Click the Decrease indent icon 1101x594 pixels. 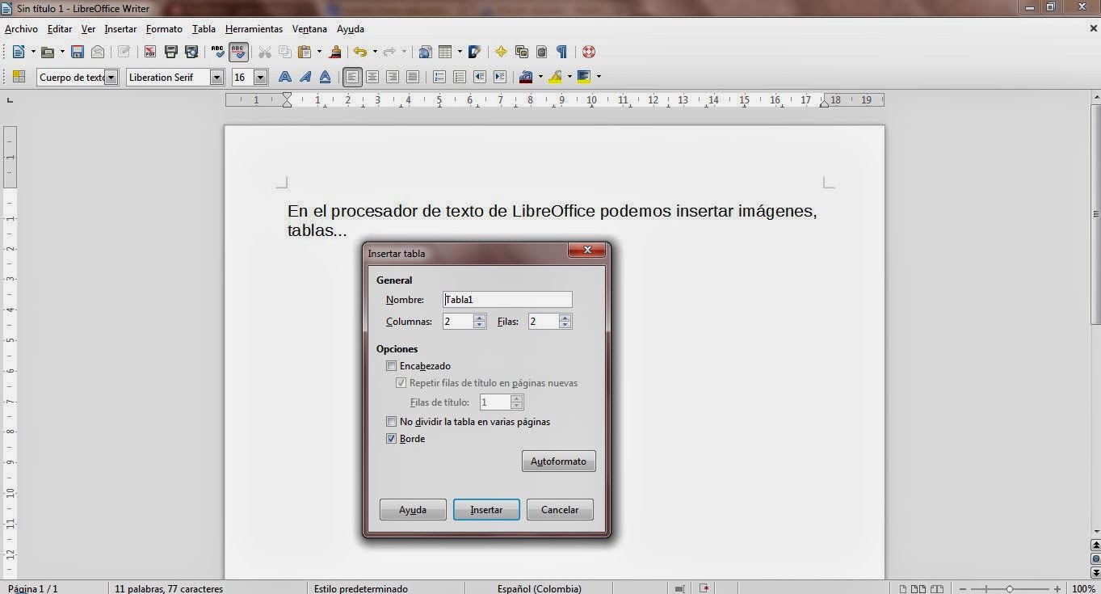click(480, 77)
